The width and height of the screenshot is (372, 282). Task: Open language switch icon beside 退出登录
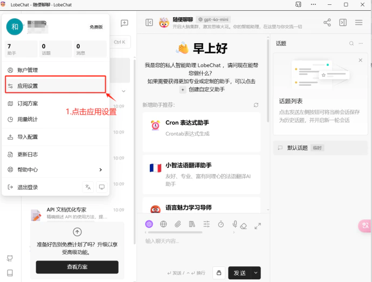coord(88,187)
